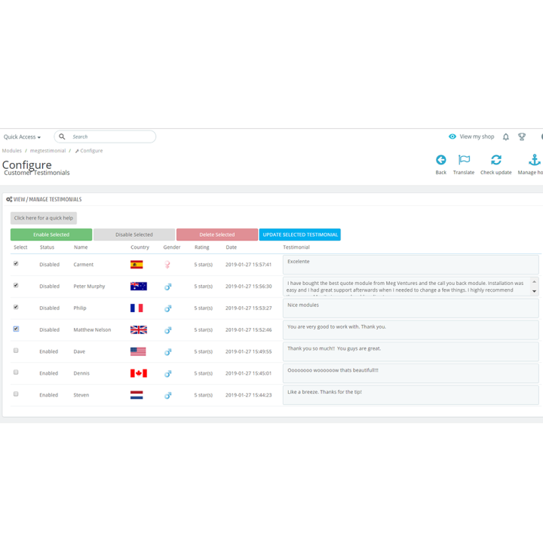This screenshot has height=543, width=543.
Task: Click scroll down arrow in Peter Murphy testimonial
Action: pyautogui.click(x=535, y=291)
